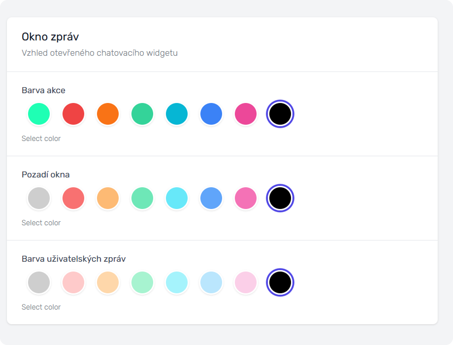Select gray Barva uživatelských zpráv swatch
The width and height of the screenshot is (453, 345).
(x=39, y=282)
